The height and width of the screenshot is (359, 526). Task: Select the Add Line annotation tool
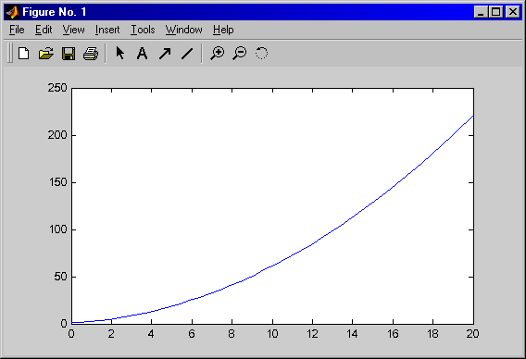(x=187, y=54)
